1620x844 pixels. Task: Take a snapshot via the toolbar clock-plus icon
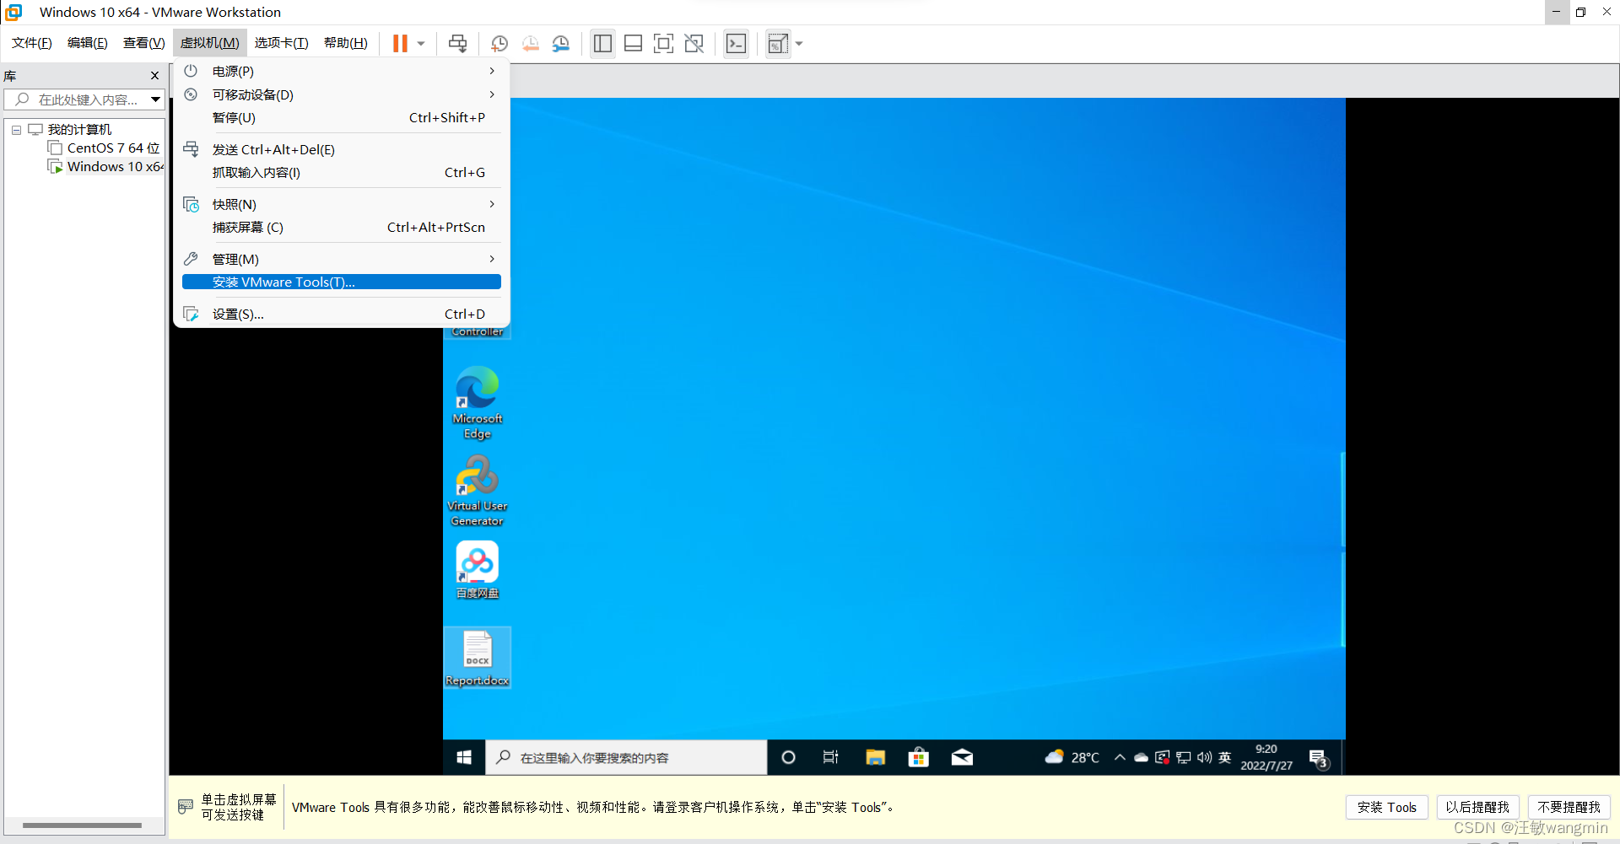(499, 44)
